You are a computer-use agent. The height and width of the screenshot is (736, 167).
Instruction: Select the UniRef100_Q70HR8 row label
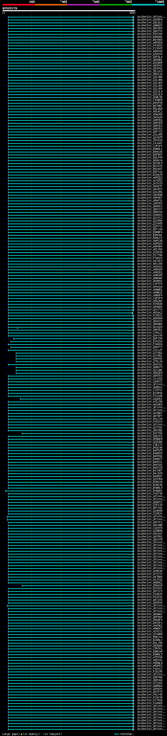pyautogui.click(x=150, y=634)
